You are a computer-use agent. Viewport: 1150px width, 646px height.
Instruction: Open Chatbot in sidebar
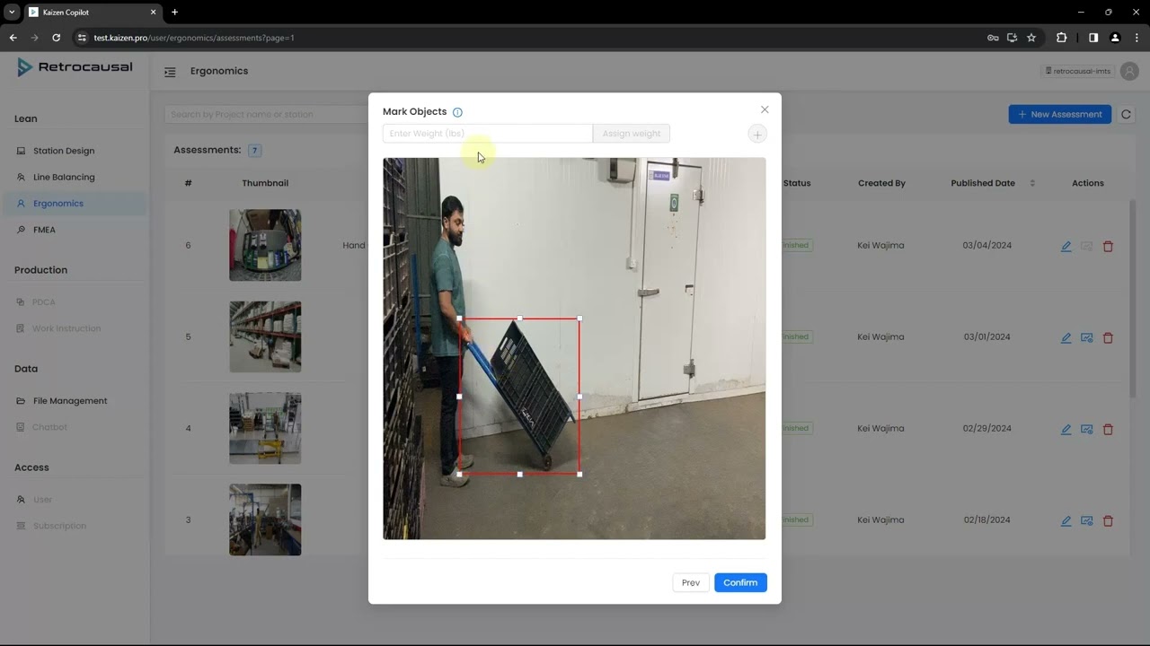(49, 427)
